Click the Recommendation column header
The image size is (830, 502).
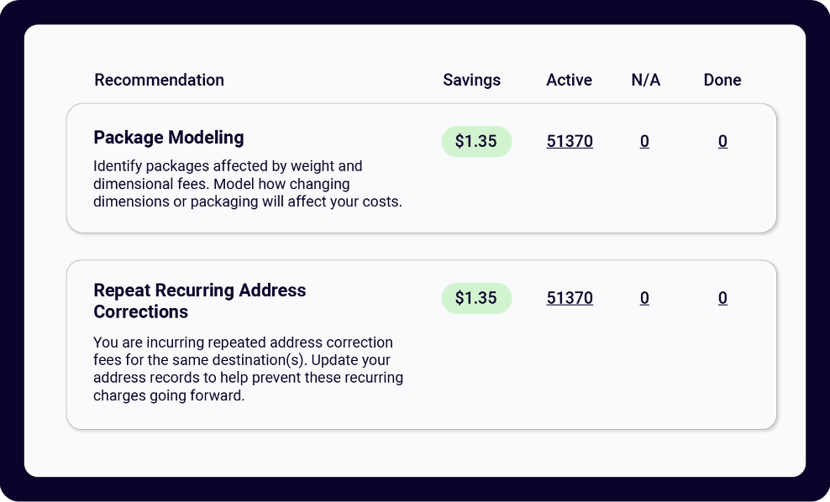point(159,81)
